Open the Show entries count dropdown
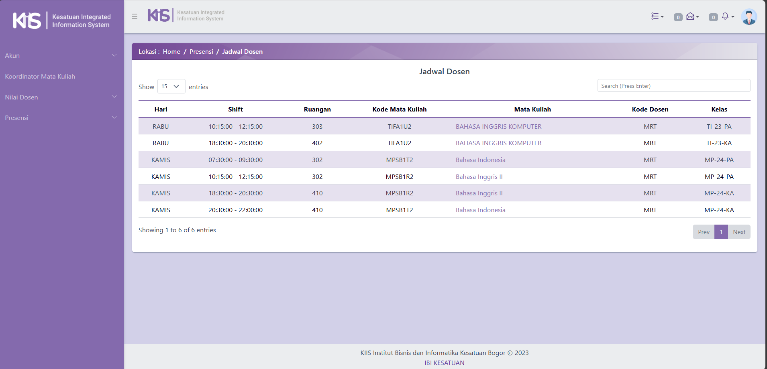The width and height of the screenshot is (767, 369). pyautogui.click(x=171, y=86)
